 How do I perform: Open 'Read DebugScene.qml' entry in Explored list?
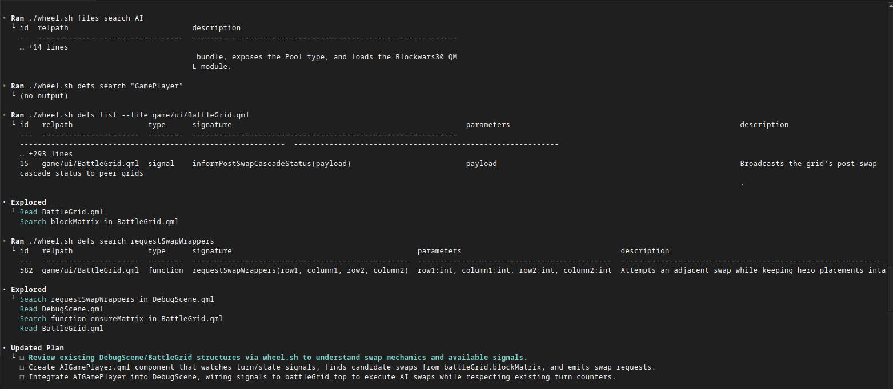[61, 309]
